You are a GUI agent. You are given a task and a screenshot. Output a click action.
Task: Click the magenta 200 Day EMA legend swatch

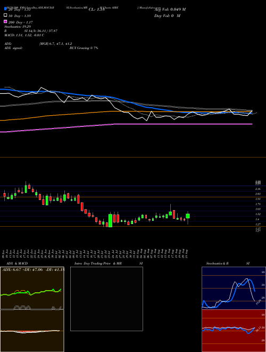pos(5,21)
